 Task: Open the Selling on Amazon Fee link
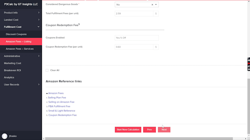(61, 102)
